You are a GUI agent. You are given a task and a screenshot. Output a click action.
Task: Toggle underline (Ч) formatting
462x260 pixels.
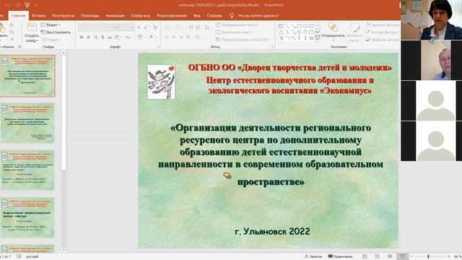(95, 37)
